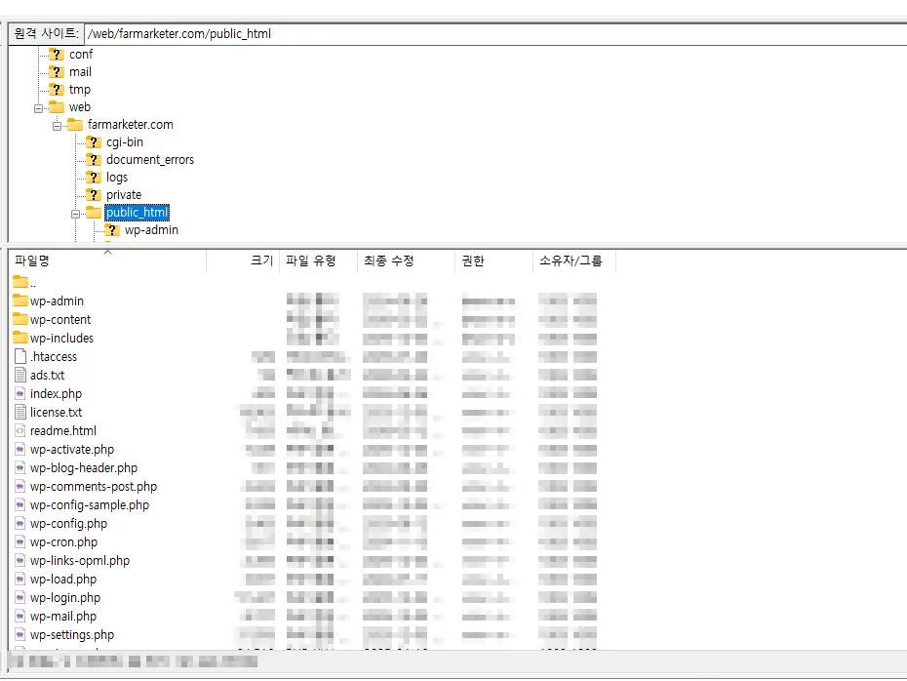Click the parent directory (..) folder icon
This screenshot has width=907, height=681.
coord(20,283)
